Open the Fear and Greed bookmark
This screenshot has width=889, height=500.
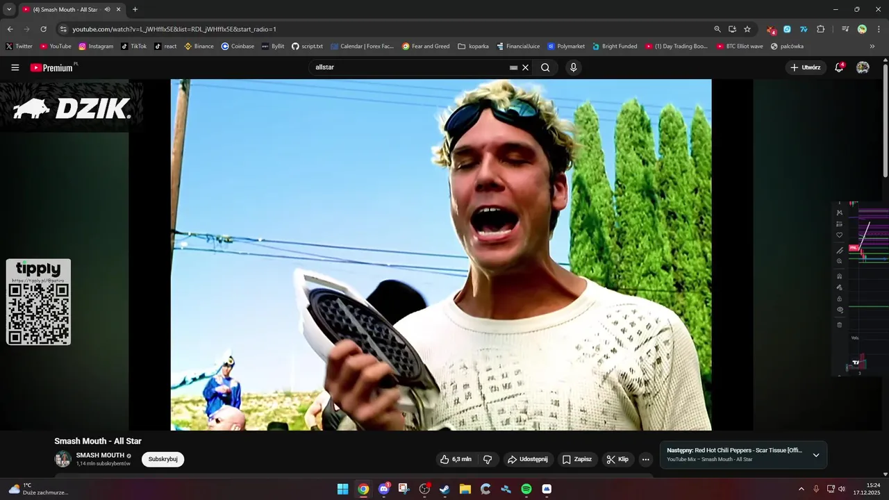(426, 47)
